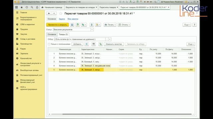Click По факту column header
The image size is (213, 119).
pos(171,49)
